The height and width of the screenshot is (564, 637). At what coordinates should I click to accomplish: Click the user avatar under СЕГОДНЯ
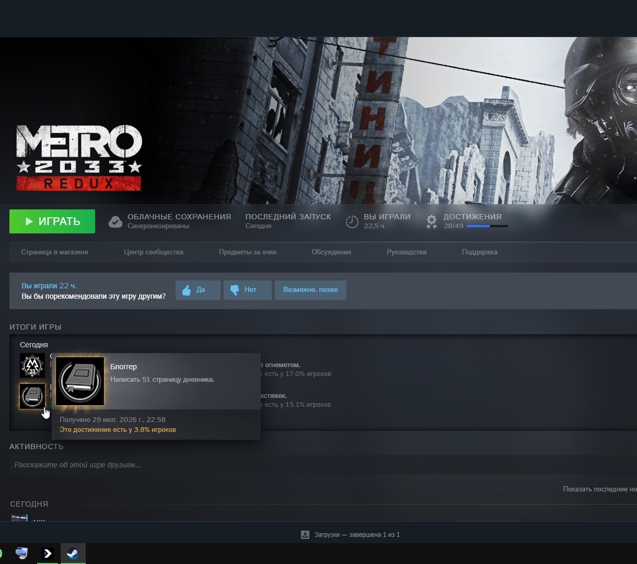pyautogui.click(x=19, y=518)
